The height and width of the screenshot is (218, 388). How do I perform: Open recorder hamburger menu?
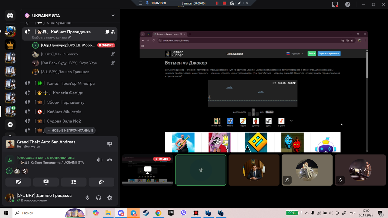(140, 3)
